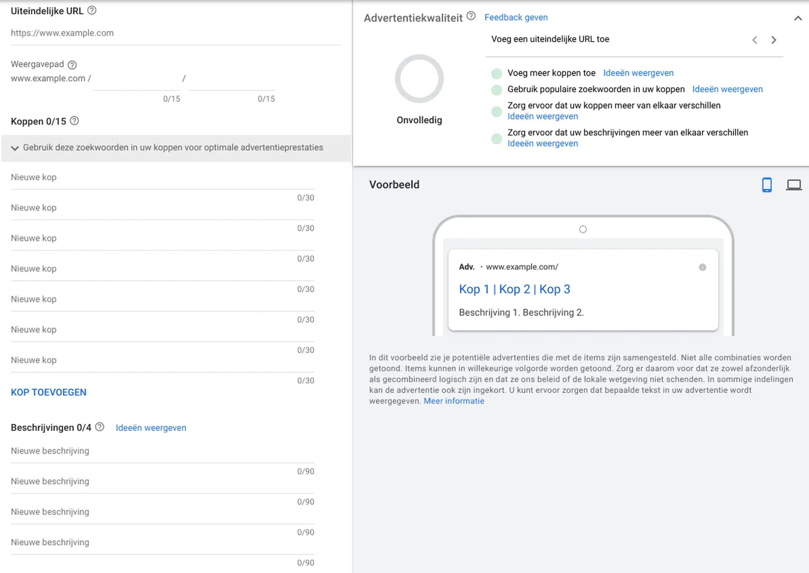The height and width of the screenshot is (573, 809).
Task: Go to next ad quality suggestion
Action: coord(774,40)
